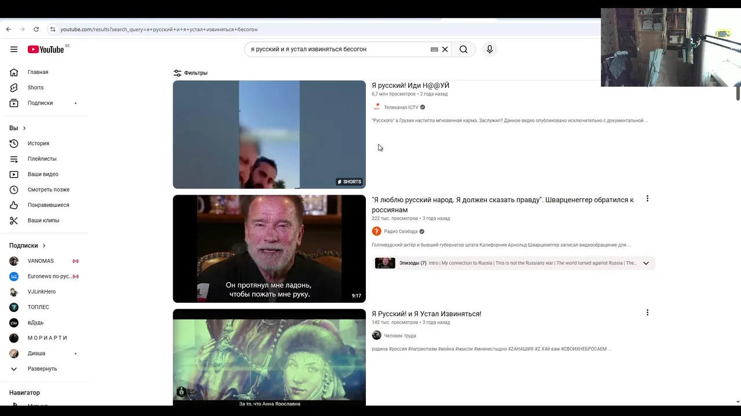Click description text of ICTV video
This screenshot has height=416, width=741.
tap(510, 121)
